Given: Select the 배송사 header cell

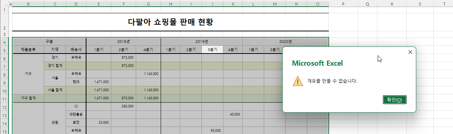Looking at the screenshot, I should (76, 49).
